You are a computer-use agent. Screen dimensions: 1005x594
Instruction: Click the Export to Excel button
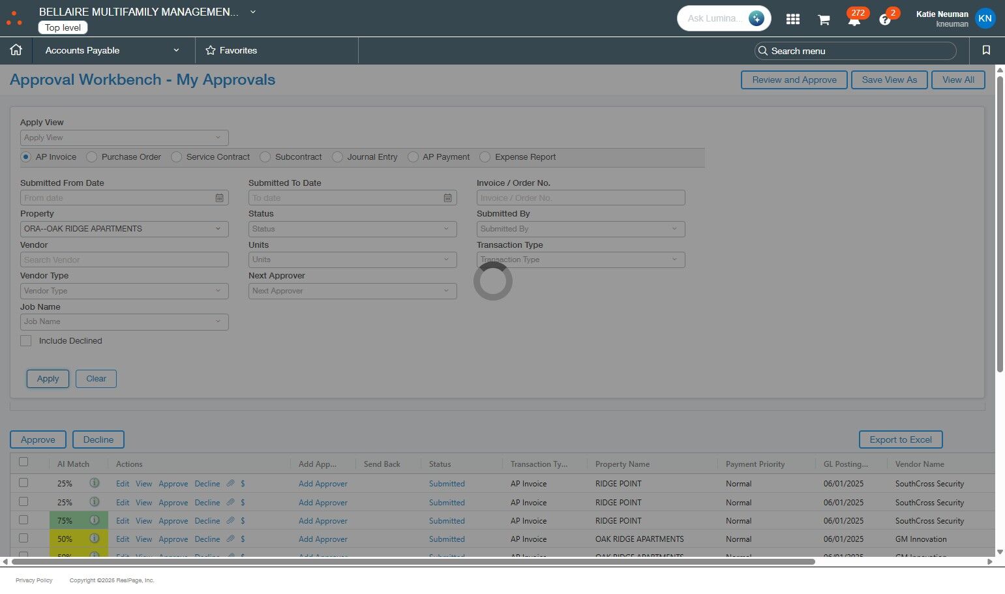point(900,439)
